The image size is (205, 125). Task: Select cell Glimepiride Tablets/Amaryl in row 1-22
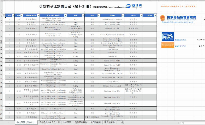(x=53, y=109)
